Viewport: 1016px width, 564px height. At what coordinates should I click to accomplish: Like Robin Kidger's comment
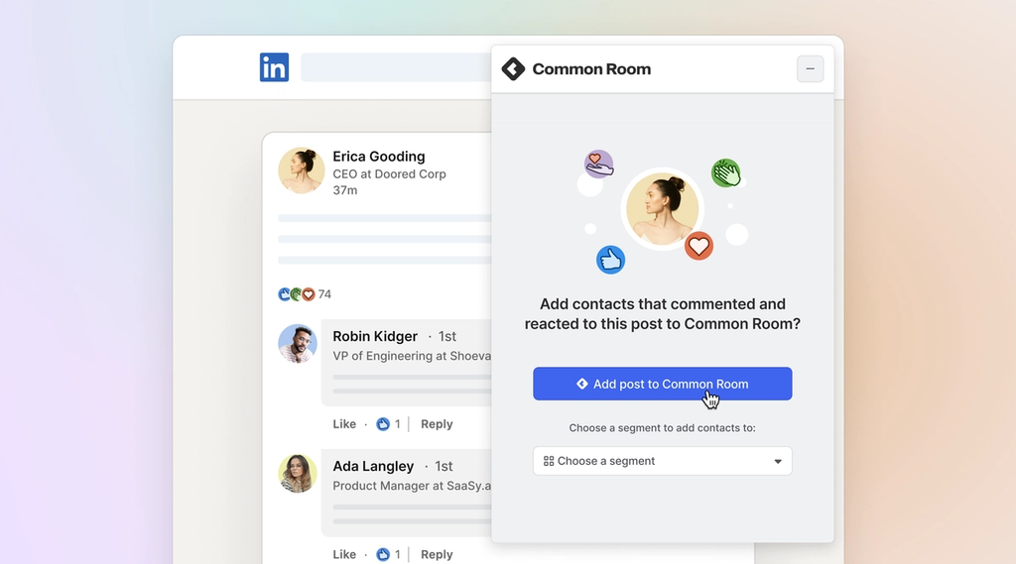[344, 424]
